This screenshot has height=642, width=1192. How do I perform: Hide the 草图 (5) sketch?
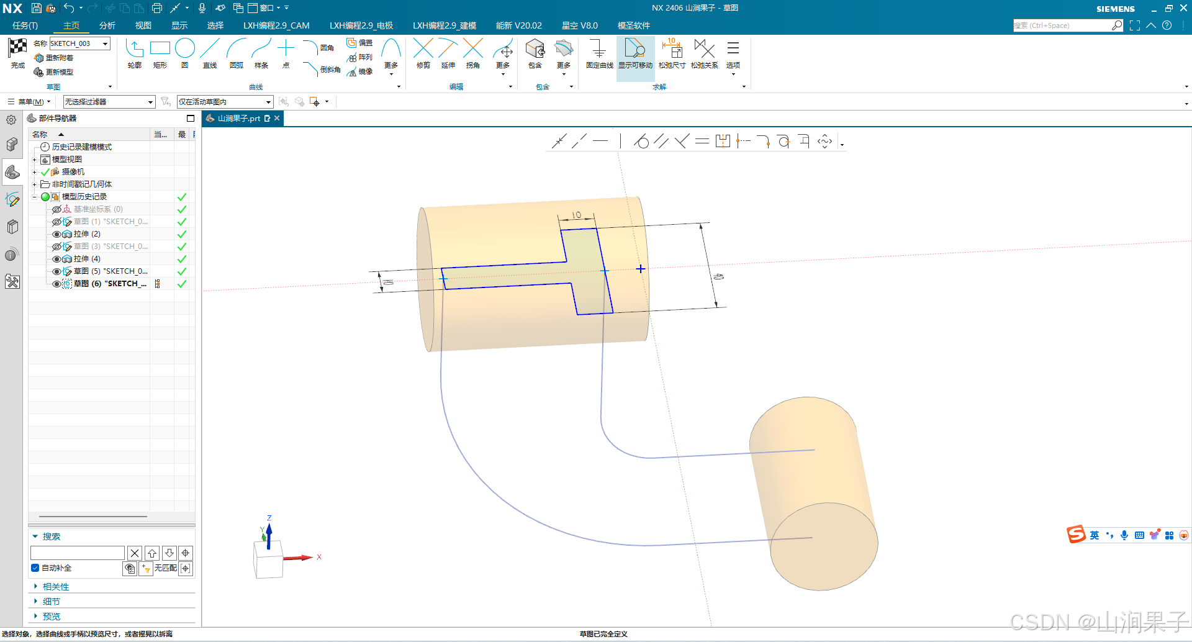coord(56,271)
